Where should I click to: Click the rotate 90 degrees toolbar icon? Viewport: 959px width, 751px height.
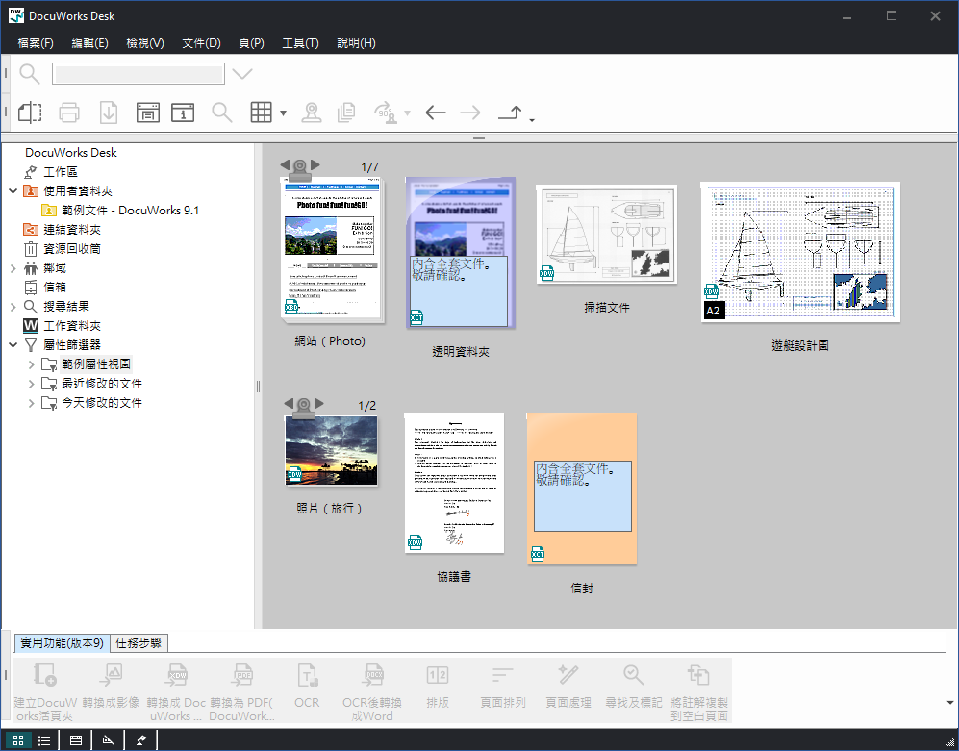pyautogui.click(x=386, y=113)
